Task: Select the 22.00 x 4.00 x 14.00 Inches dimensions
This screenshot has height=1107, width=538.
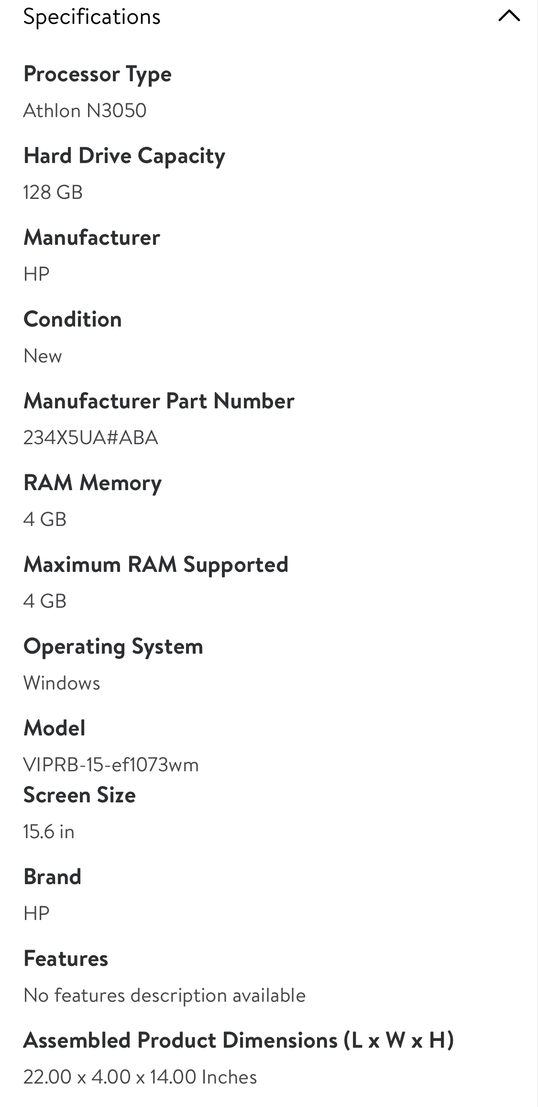Action: click(x=140, y=1077)
